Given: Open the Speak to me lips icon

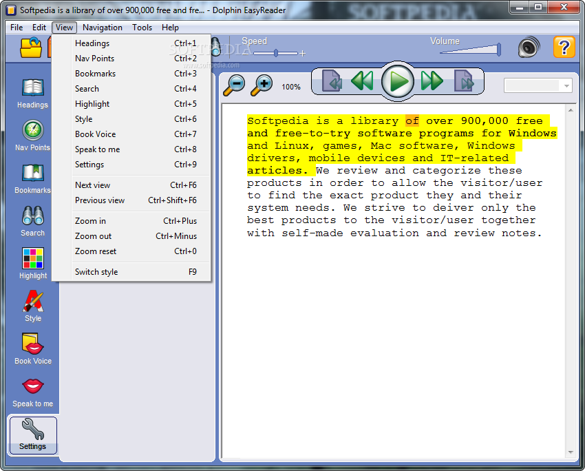Looking at the screenshot, I should (33, 386).
